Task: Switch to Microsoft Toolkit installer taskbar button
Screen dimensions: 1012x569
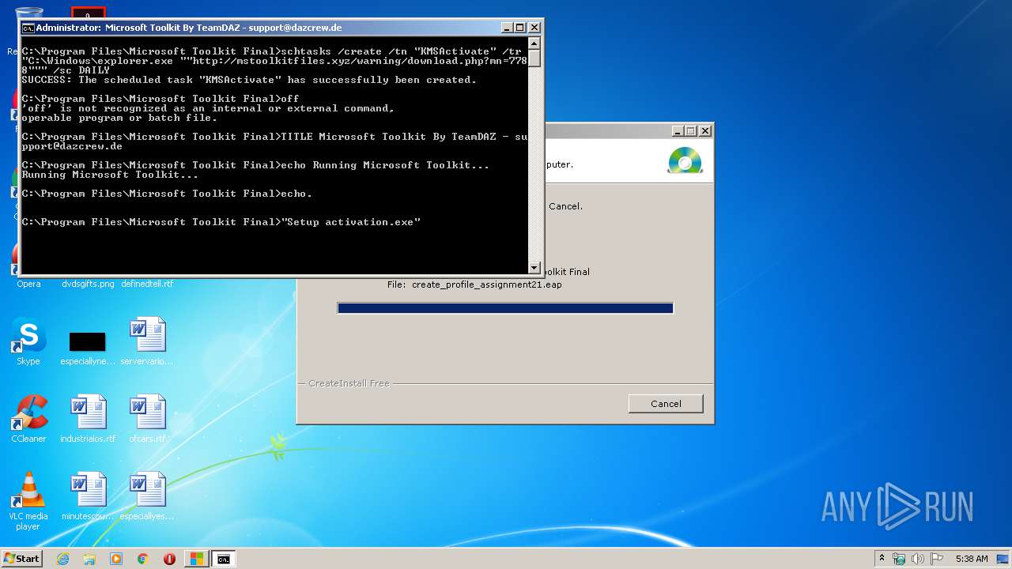Action: coord(196,559)
